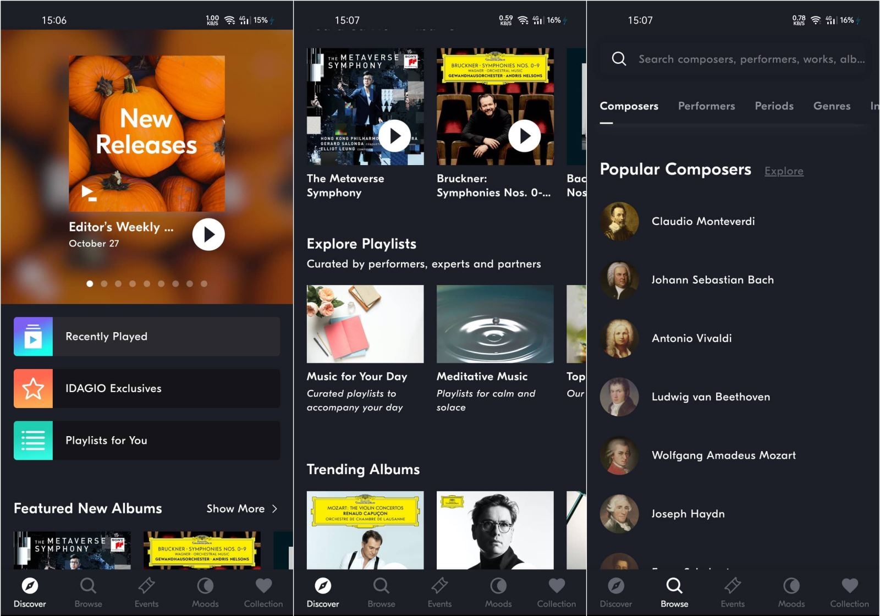Select active Browse tab in right screen

pyautogui.click(x=674, y=592)
